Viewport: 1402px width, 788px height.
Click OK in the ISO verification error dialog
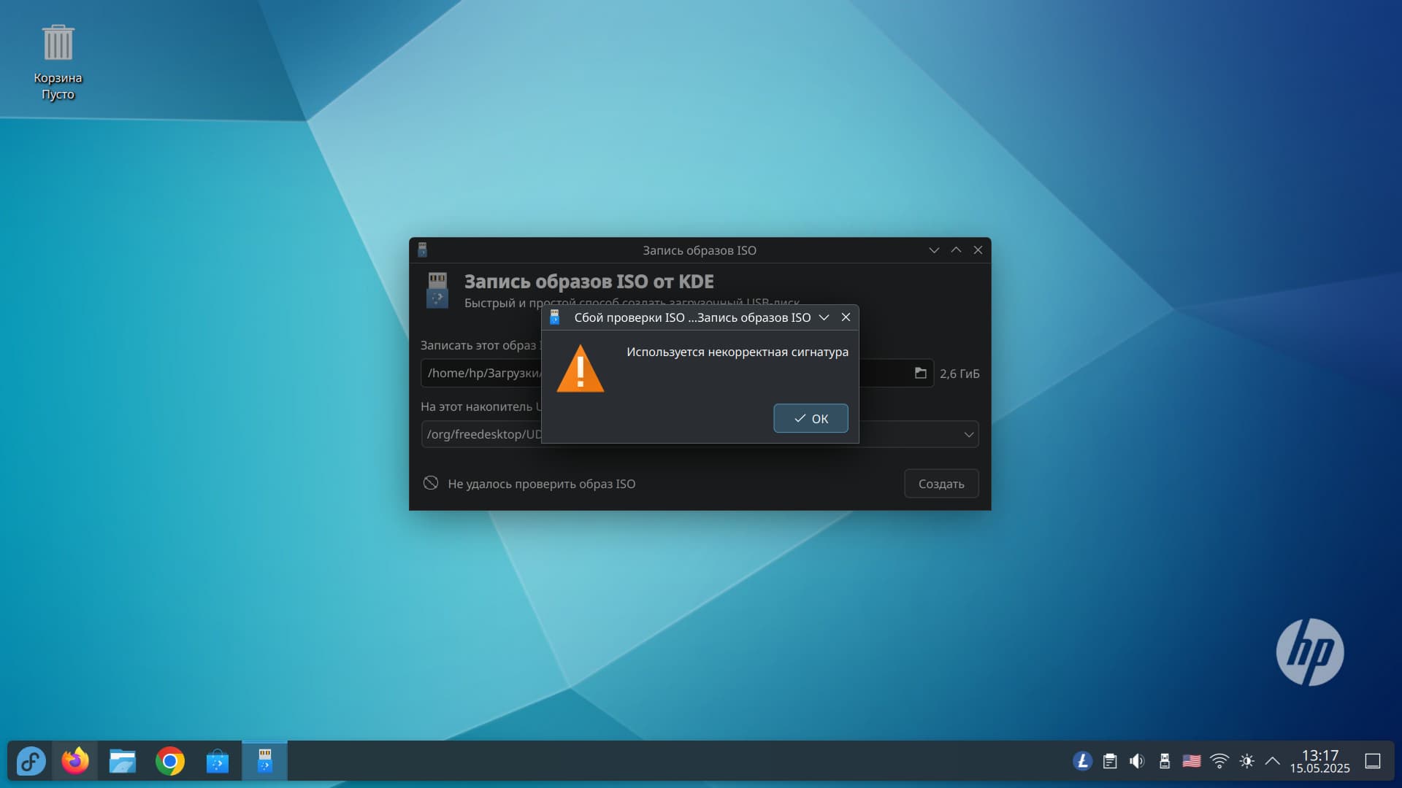pos(811,418)
